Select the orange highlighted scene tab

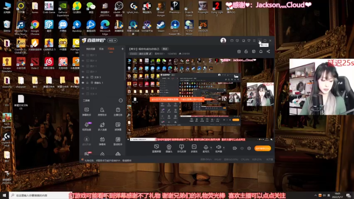point(111,49)
